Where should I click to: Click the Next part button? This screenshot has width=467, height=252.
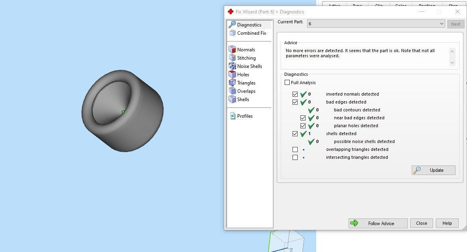pyautogui.click(x=456, y=24)
